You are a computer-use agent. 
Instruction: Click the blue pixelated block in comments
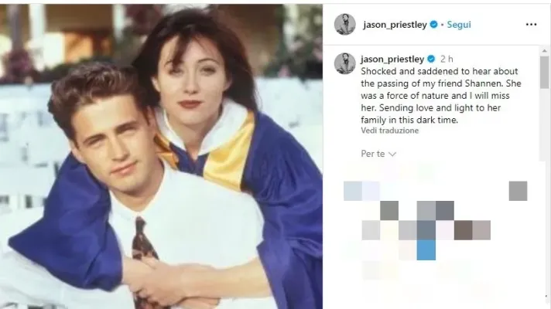click(x=426, y=250)
